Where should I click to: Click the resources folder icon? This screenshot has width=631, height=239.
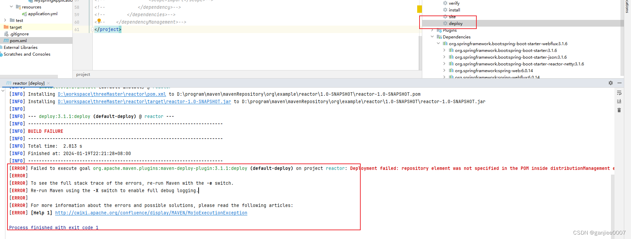(18, 7)
